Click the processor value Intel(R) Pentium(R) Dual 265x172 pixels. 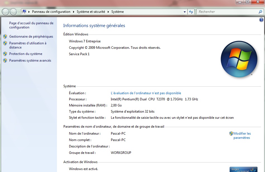154,99
